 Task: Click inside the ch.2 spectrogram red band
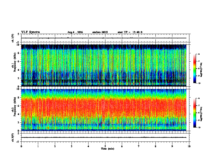(104, 107)
